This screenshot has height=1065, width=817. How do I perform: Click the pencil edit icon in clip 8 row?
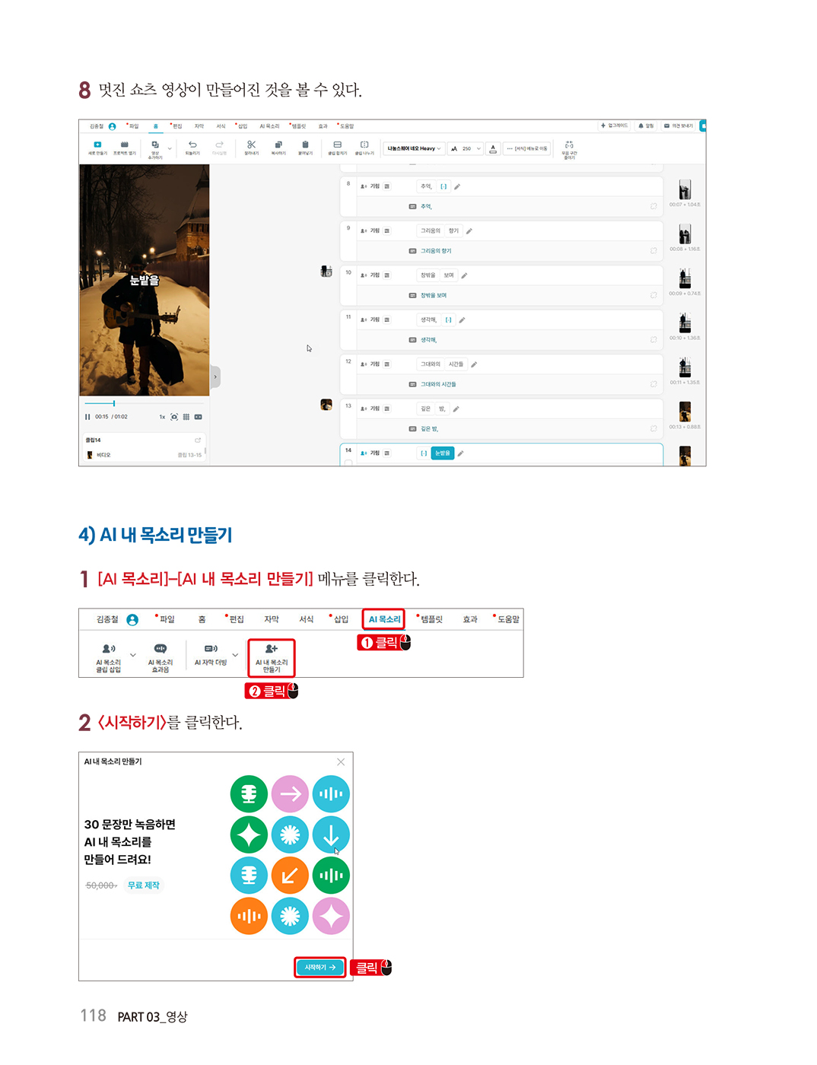(457, 186)
